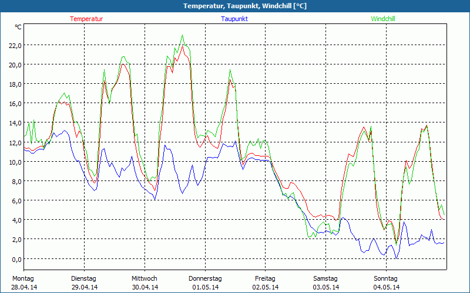Click the Donnerstag day label
Viewport: 470px width, 293px height.
click(205, 279)
